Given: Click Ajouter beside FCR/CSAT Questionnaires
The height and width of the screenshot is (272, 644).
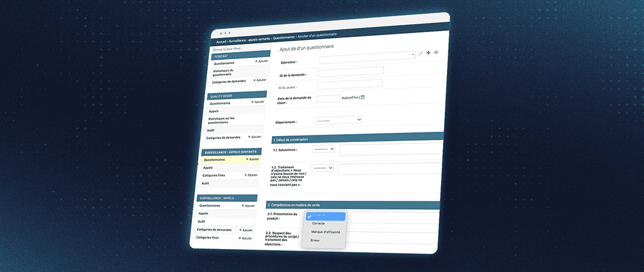Looking at the screenshot, I should point(261,62).
